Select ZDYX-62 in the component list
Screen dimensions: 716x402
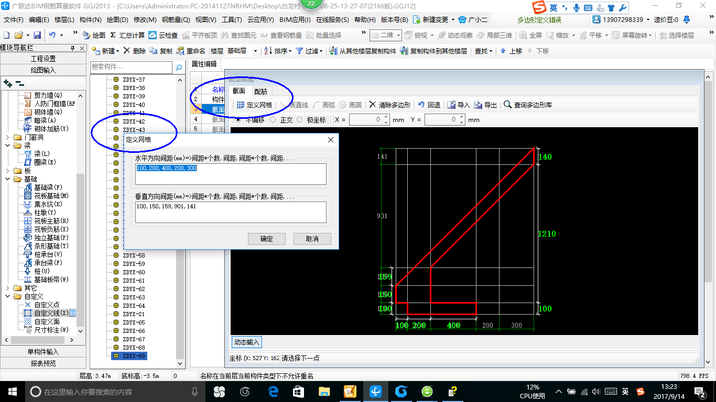(134, 289)
